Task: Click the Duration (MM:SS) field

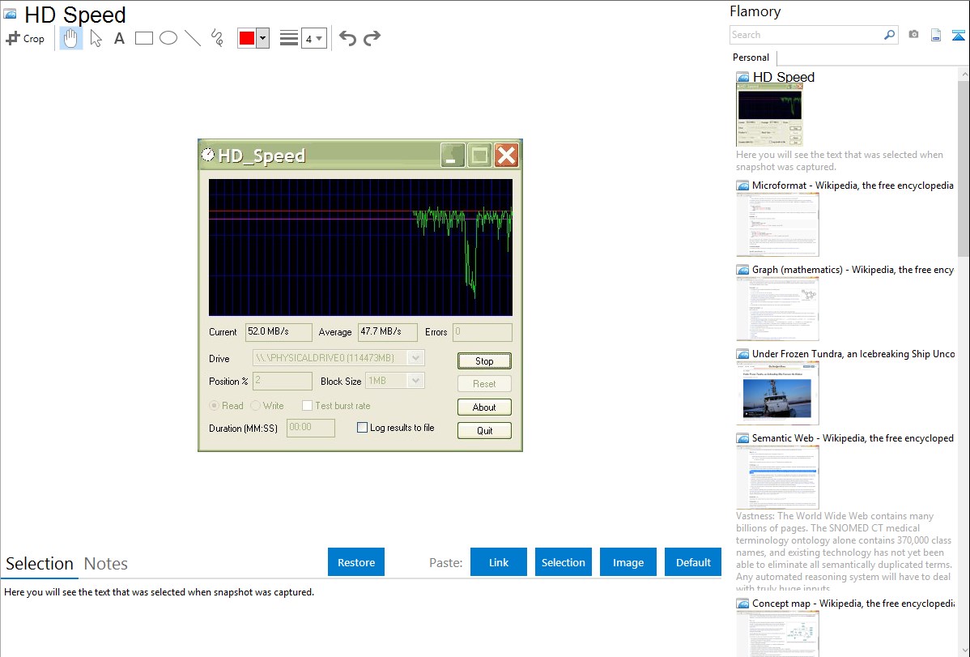Action: click(x=311, y=428)
